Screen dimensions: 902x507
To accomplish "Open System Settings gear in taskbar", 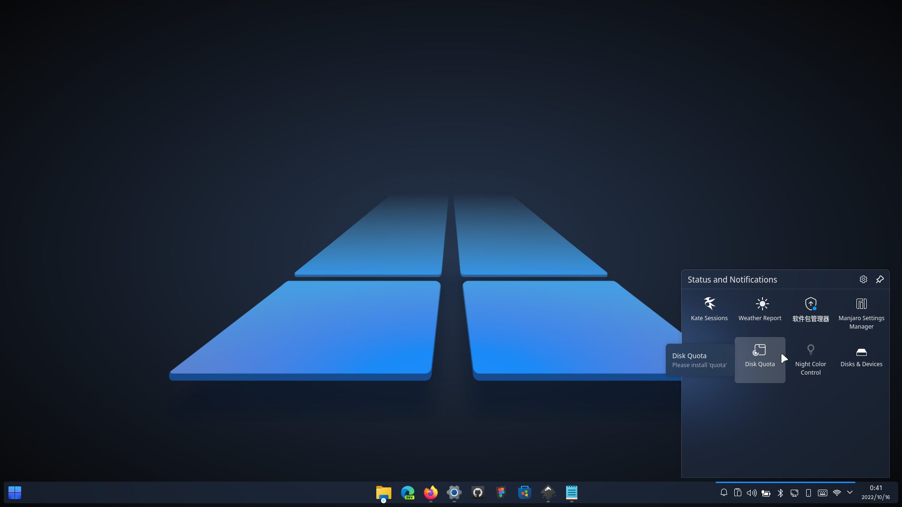I will (454, 493).
